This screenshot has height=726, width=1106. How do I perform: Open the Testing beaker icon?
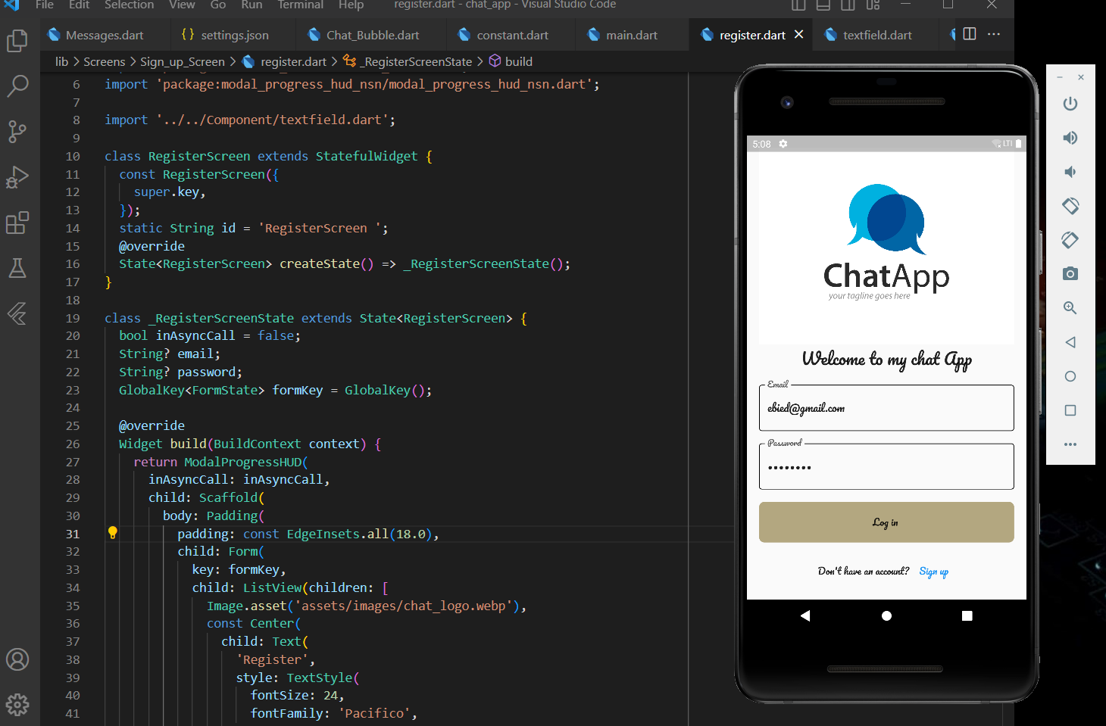point(17,268)
